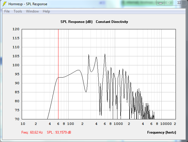Viewport: 188px width, 142px height.
Task: Click the red frequency marker line
Action: 58,74
